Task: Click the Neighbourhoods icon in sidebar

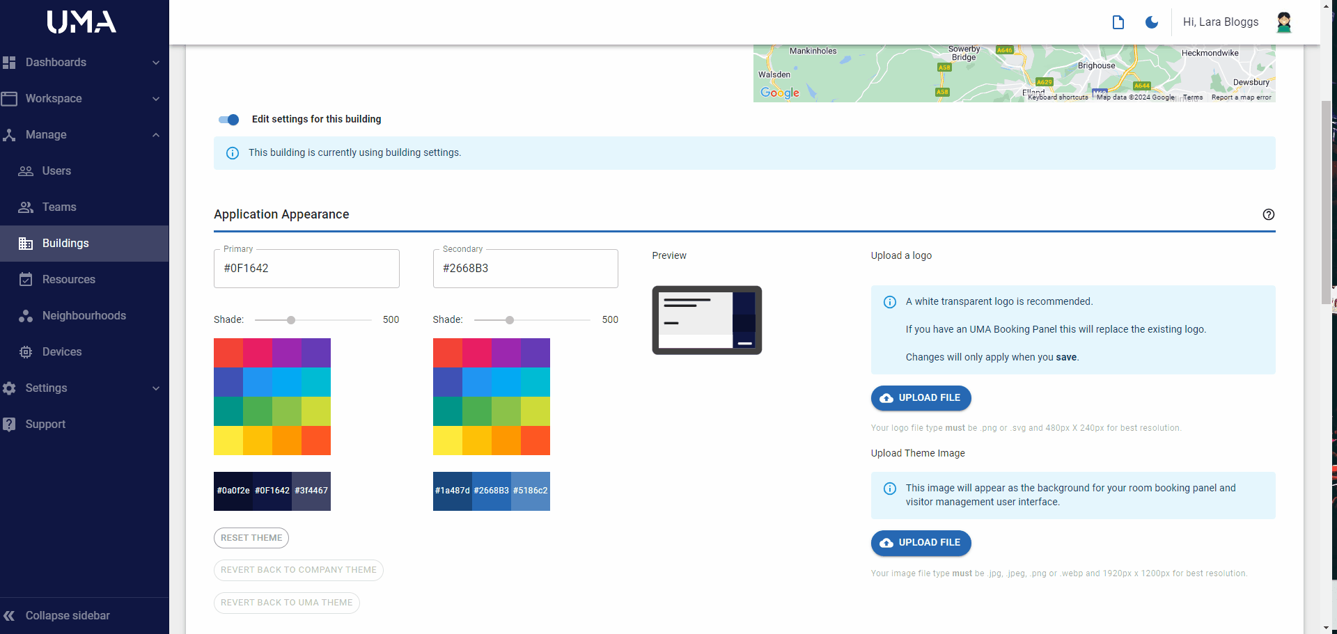Action: [x=26, y=316]
